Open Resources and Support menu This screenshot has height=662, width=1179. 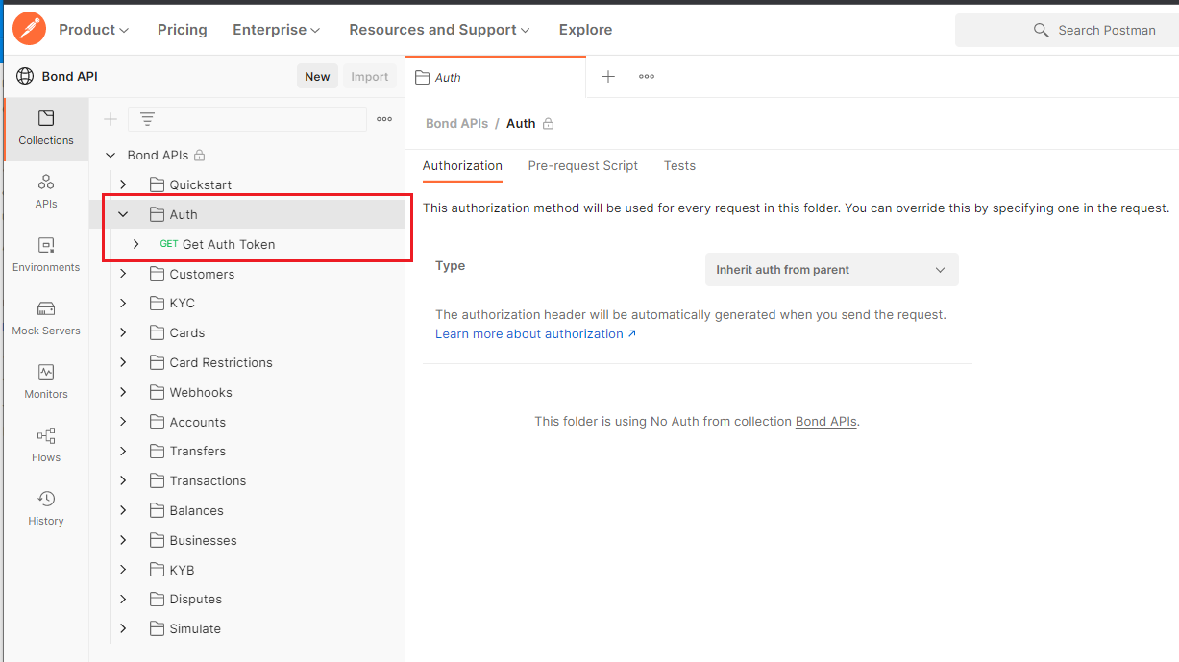click(x=439, y=30)
